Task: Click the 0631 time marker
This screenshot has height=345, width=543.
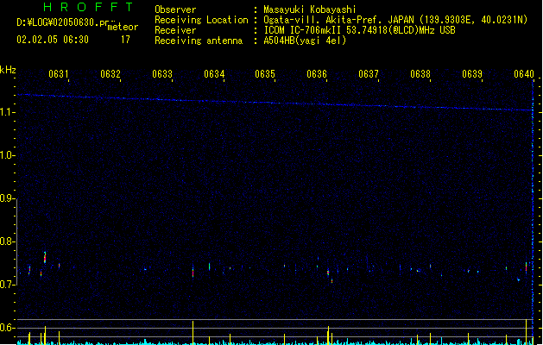Action: tap(58, 74)
